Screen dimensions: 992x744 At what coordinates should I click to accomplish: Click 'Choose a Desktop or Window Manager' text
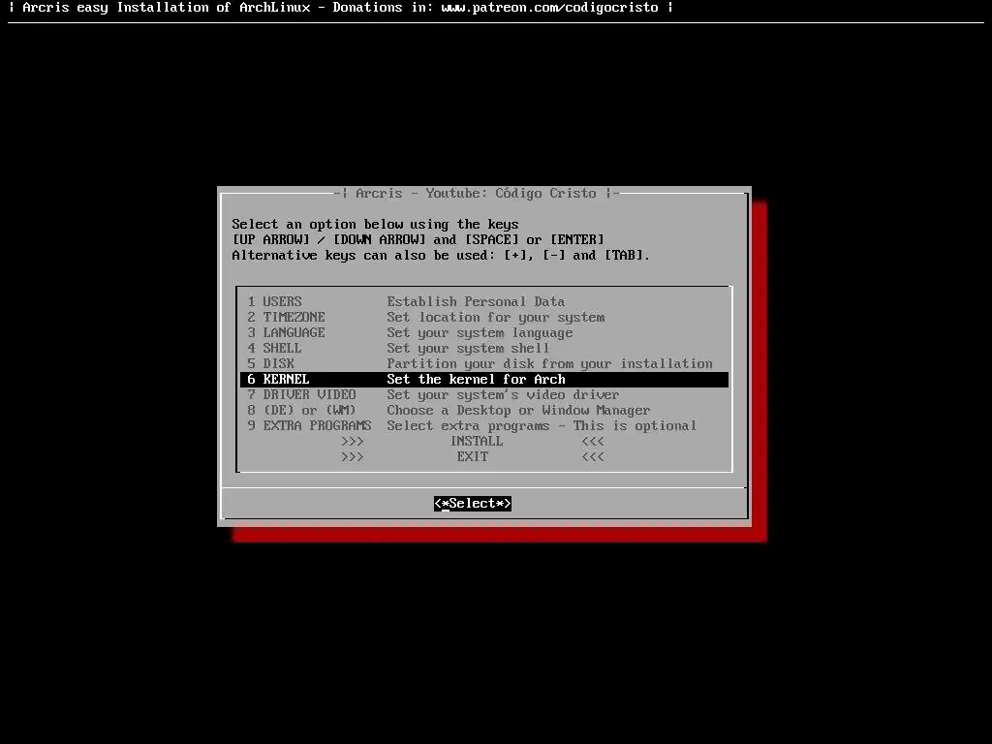(519, 410)
